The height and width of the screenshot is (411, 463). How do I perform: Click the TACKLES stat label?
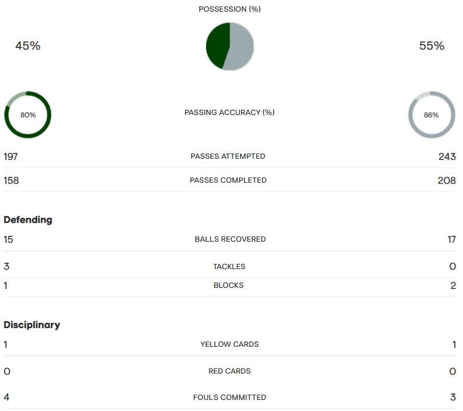tap(229, 267)
